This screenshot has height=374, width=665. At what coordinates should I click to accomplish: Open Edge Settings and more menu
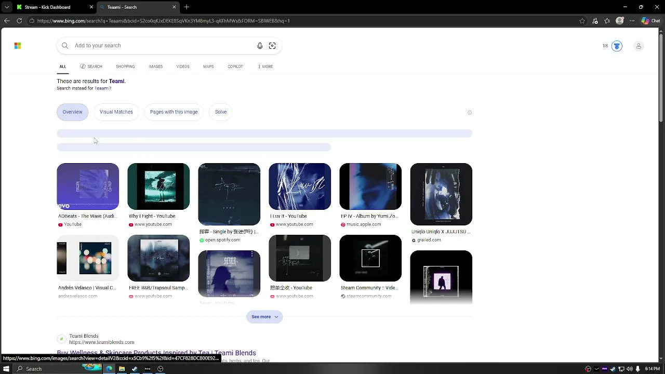(632, 21)
